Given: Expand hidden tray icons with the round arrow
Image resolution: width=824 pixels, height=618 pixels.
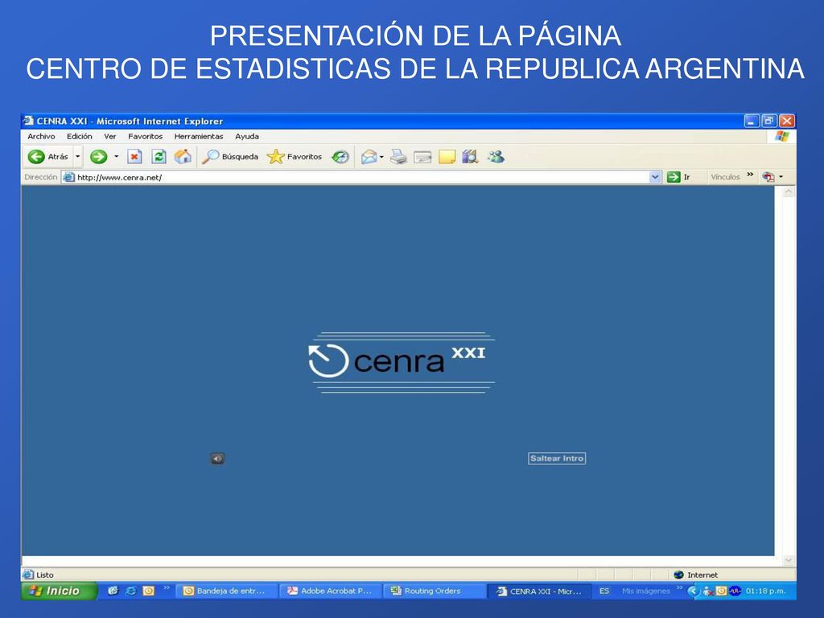Looking at the screenshot, I should (693, 591).
